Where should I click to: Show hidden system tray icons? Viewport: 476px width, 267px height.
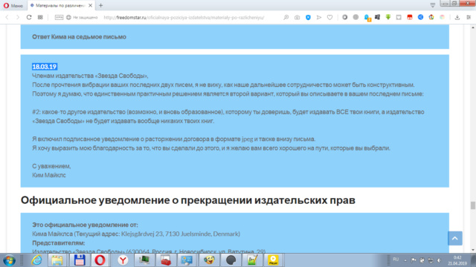[405, 260]
